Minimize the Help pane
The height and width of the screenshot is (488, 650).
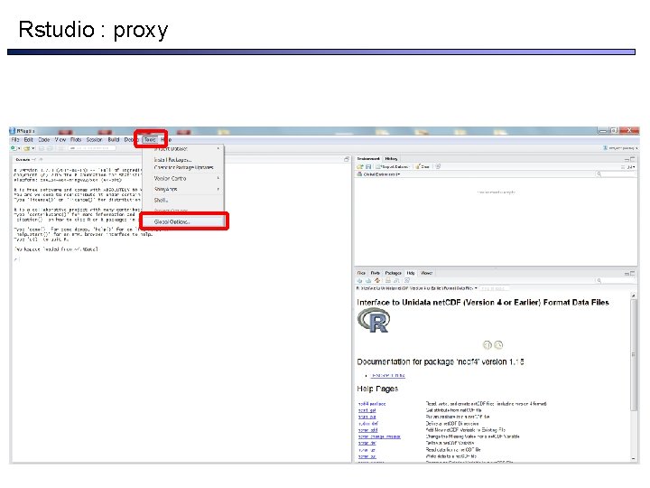coord(627,274)
